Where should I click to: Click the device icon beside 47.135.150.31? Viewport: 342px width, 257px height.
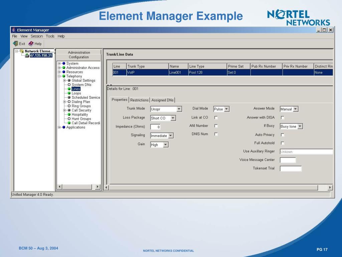click(27, 56)
